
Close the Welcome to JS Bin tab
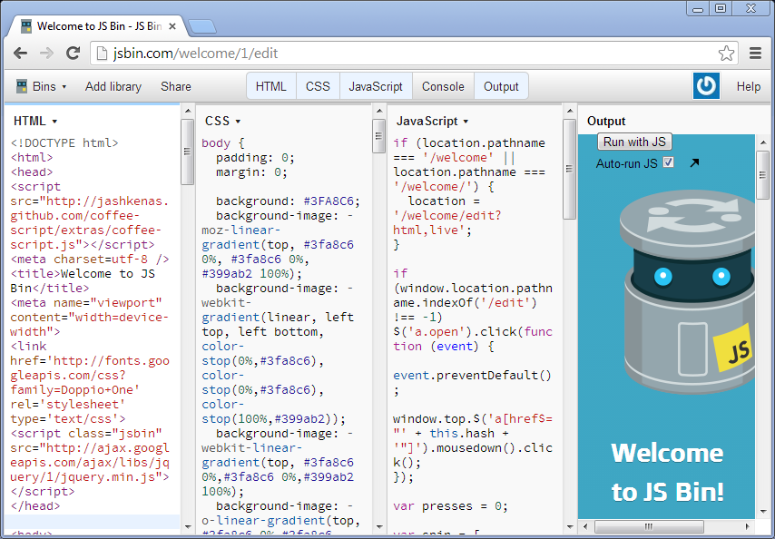pyautogui.click(x=172, y=26)
